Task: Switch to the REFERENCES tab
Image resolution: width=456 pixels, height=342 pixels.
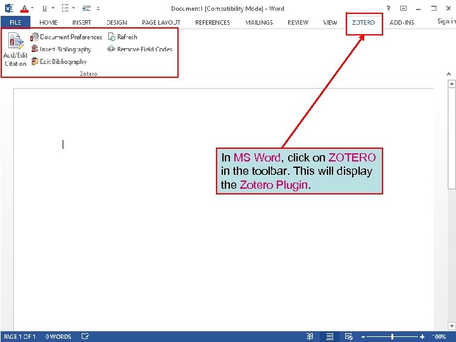Action: (213, 22)
